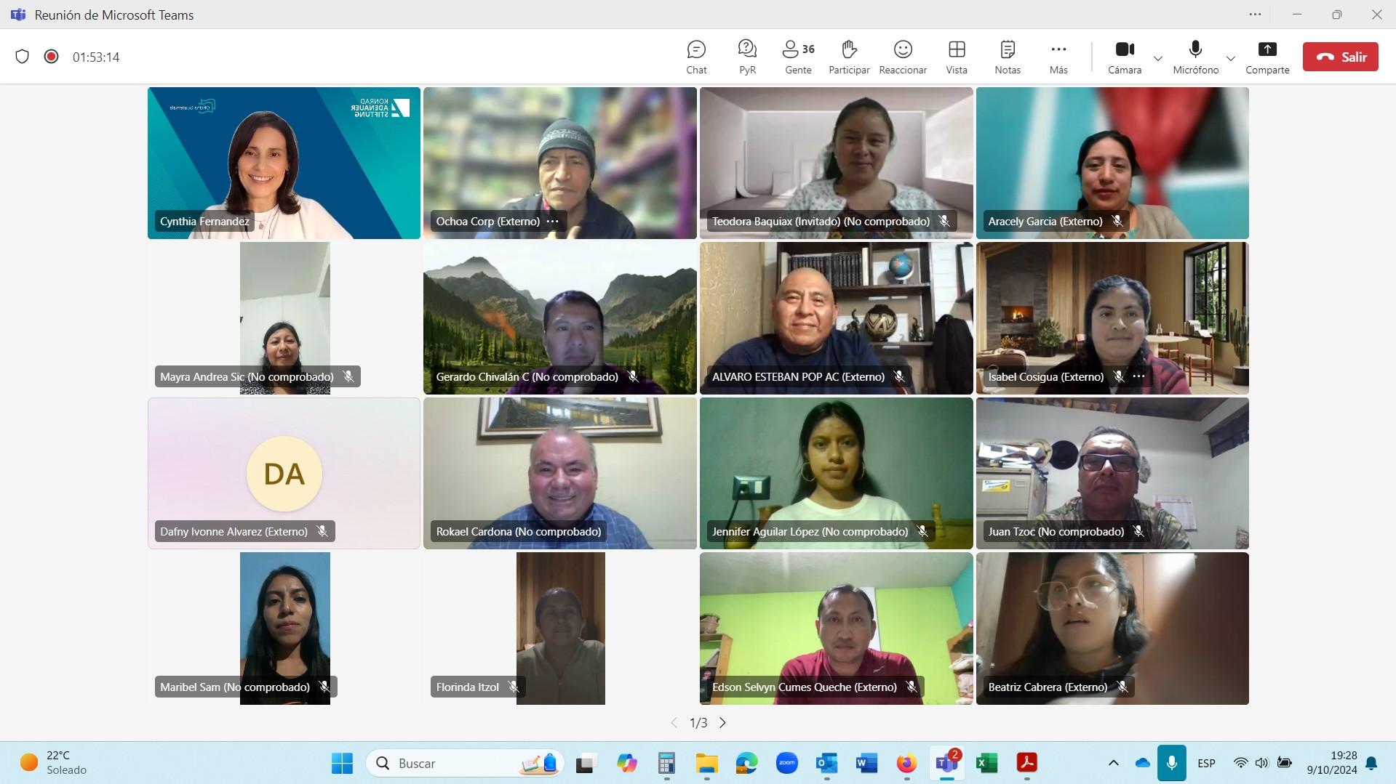Screen dimensions: 1396x784
Task: Open the PyR questions panel
Action: [x=747, y=57]
